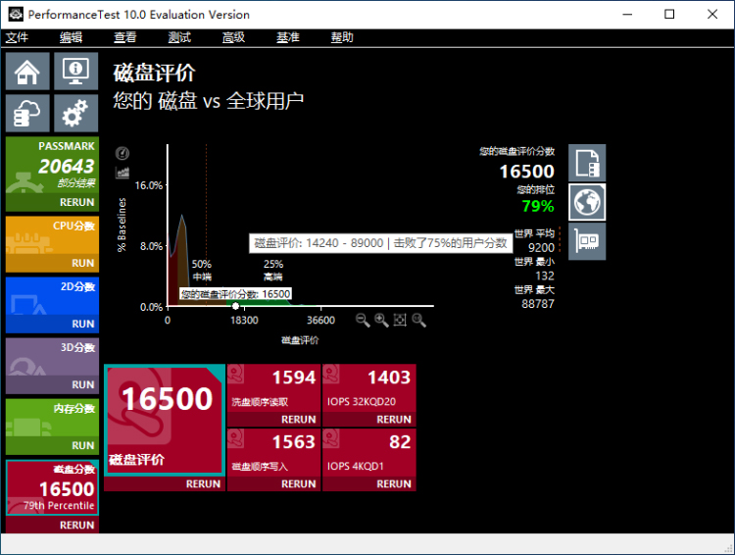Select the 1403 IOPS 32KQD20 tile
735x555 pixels.
pyautogui.click(x=369, y=388)
